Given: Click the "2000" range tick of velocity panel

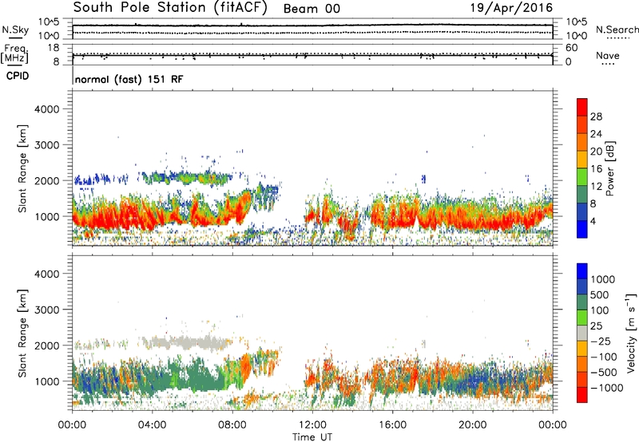Looking at the screenshot, I should [47, 345].
